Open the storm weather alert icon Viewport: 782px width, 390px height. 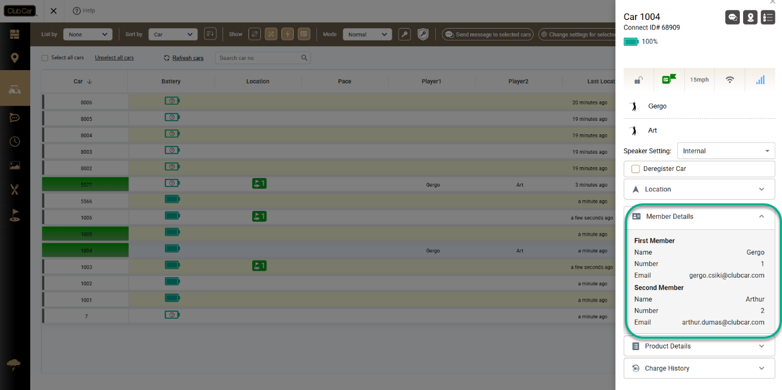14,365
